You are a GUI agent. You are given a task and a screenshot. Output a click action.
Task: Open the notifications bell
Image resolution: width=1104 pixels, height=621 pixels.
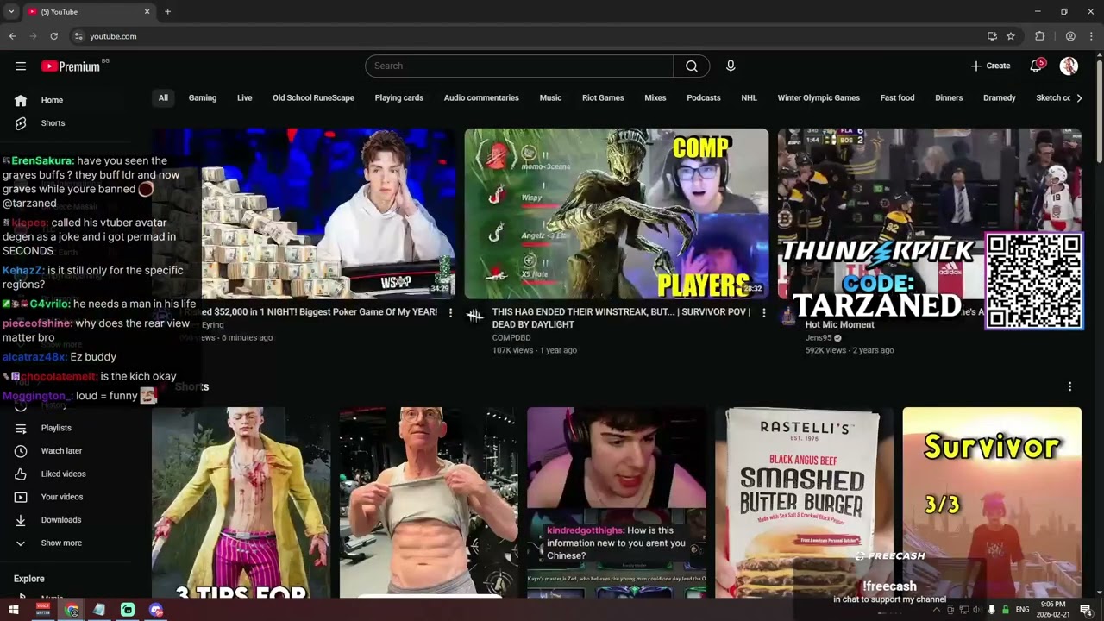pos(1037,66)
